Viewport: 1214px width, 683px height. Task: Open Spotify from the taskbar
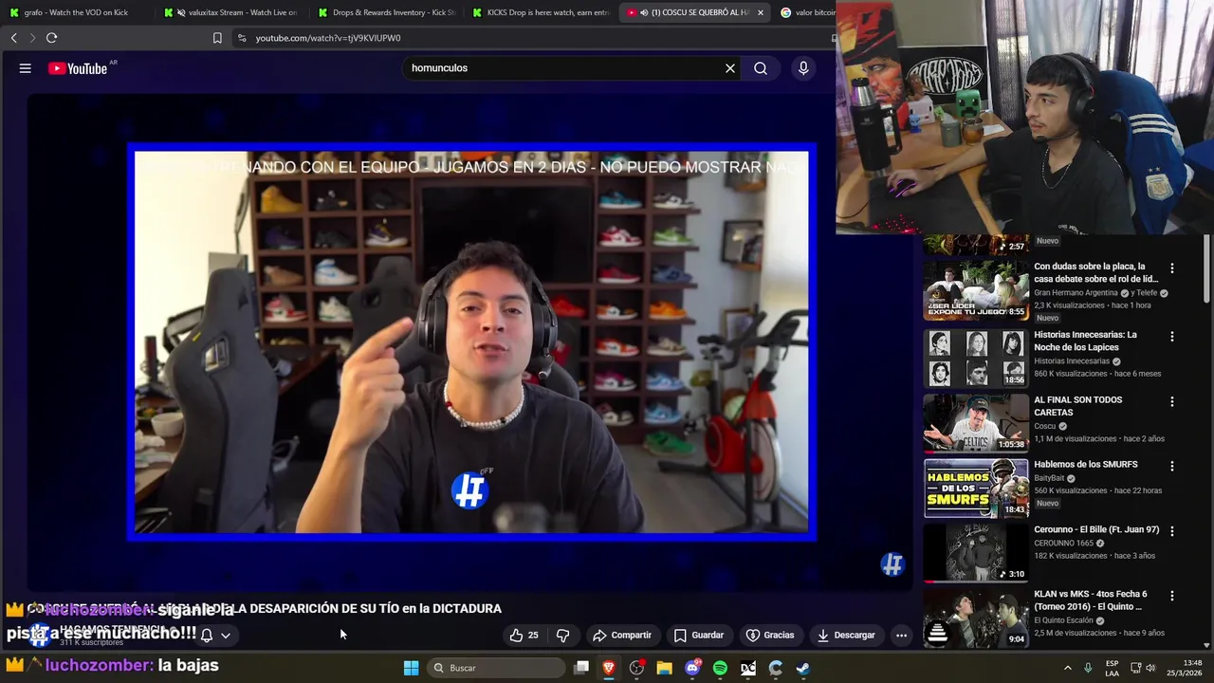coord(720,668)
